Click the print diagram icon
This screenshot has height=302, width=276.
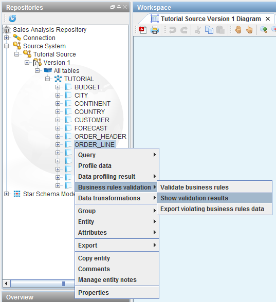(x=155, y=30)
